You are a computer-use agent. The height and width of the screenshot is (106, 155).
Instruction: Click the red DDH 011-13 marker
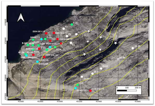(x=39, y=49)
